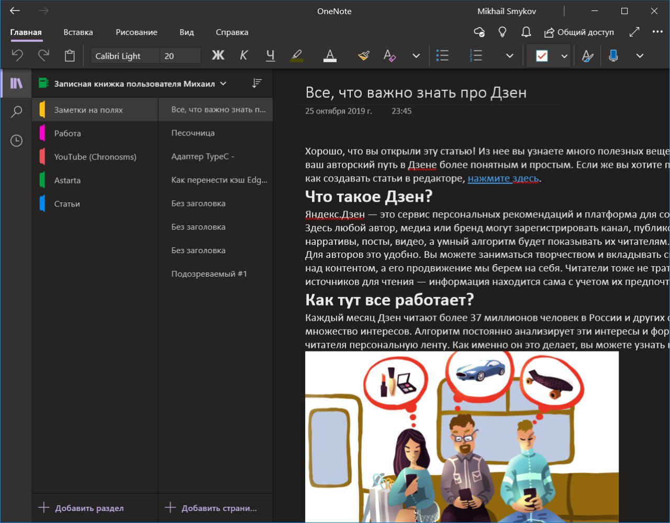Select the subway passengers illustration image
Screen dimensions: 670x523
click(462, 437)
